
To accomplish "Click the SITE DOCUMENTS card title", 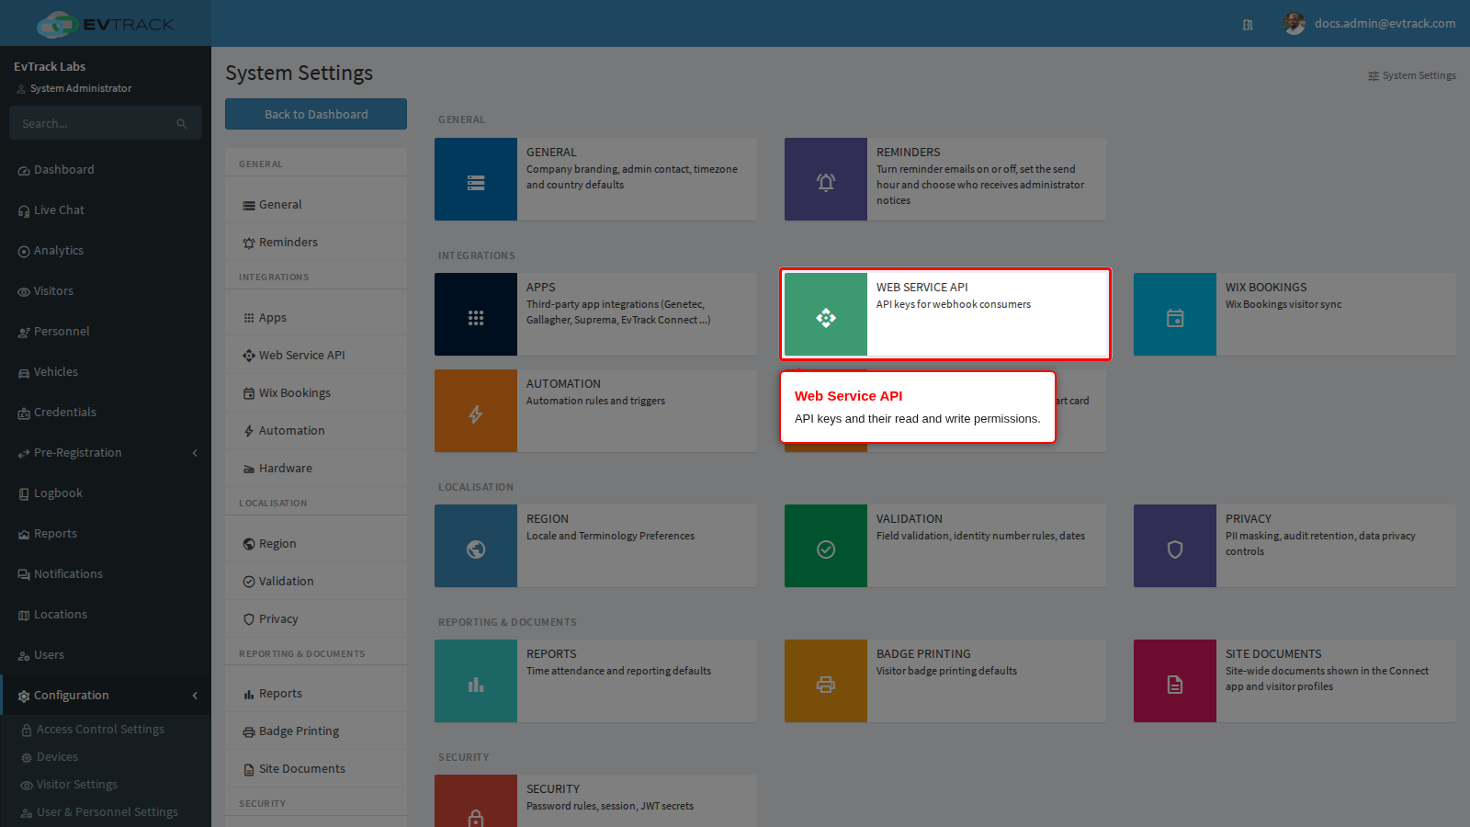I will 1273,654.
